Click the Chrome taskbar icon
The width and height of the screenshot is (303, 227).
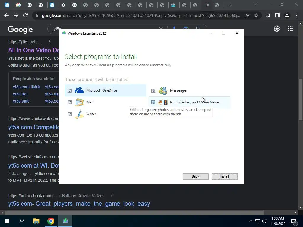51,221
